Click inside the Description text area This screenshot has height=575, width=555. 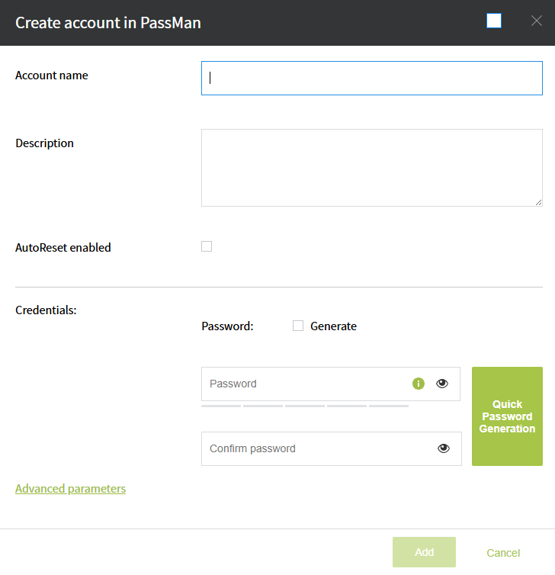(371, 167)
